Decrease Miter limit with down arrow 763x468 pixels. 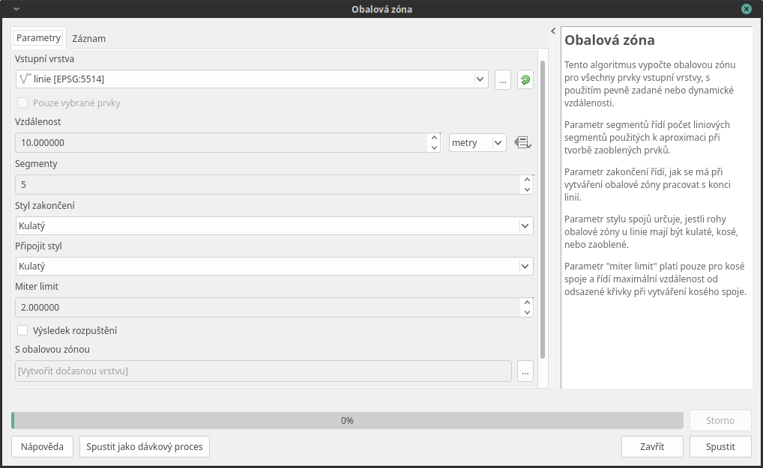coord(527,312)
